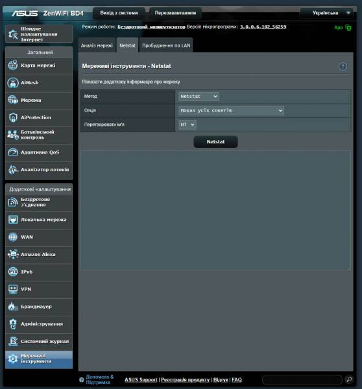Image resolution: width=362 pixels, height=389 pixels.
Task: Open the Відгук link
Action: 221,380
